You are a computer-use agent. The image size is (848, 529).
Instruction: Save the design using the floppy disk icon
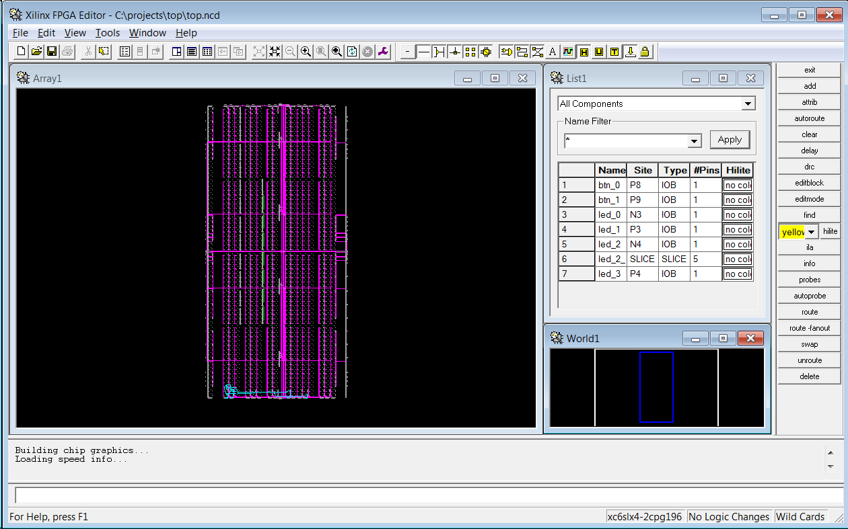pos(52,51)
